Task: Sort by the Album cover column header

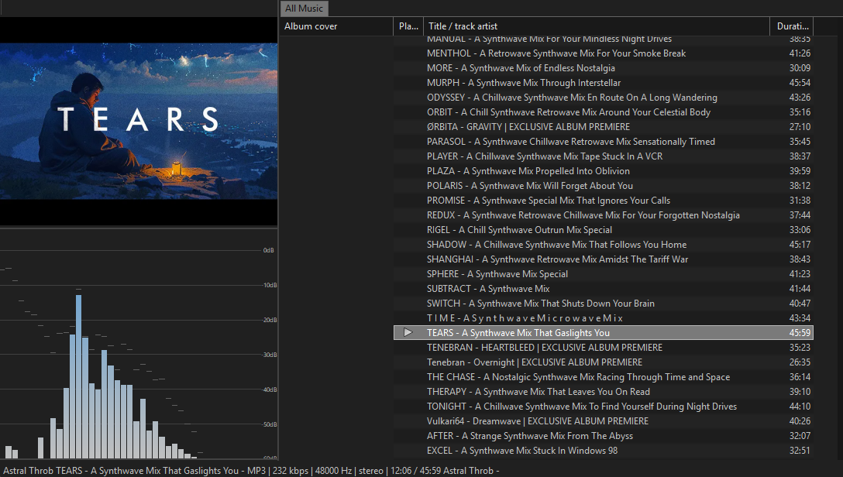Action: point(336,26)
